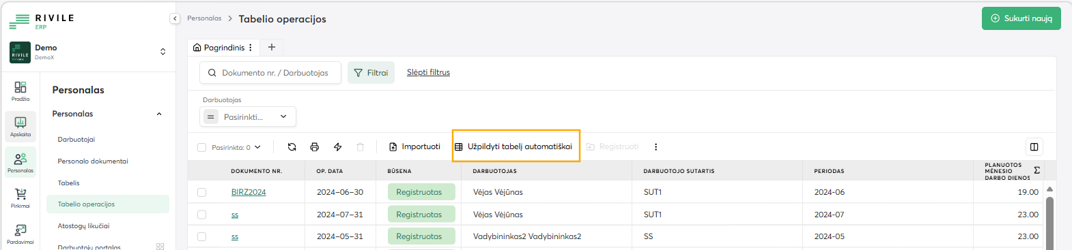1072x250 pixels.
Task: Open Tabelis menu item
Action: [x=68, y=183]
